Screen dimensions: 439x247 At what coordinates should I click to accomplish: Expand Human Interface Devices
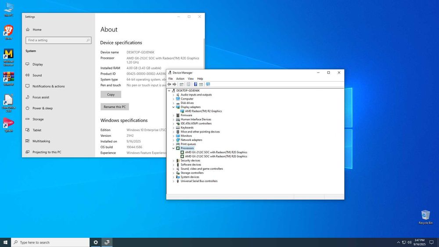173,119
